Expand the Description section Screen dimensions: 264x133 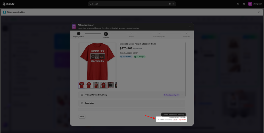tap(132, 103)
